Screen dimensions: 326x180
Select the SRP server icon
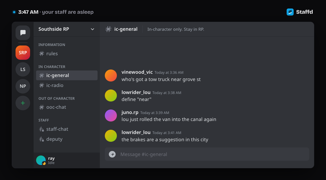(x=23, y=53)
